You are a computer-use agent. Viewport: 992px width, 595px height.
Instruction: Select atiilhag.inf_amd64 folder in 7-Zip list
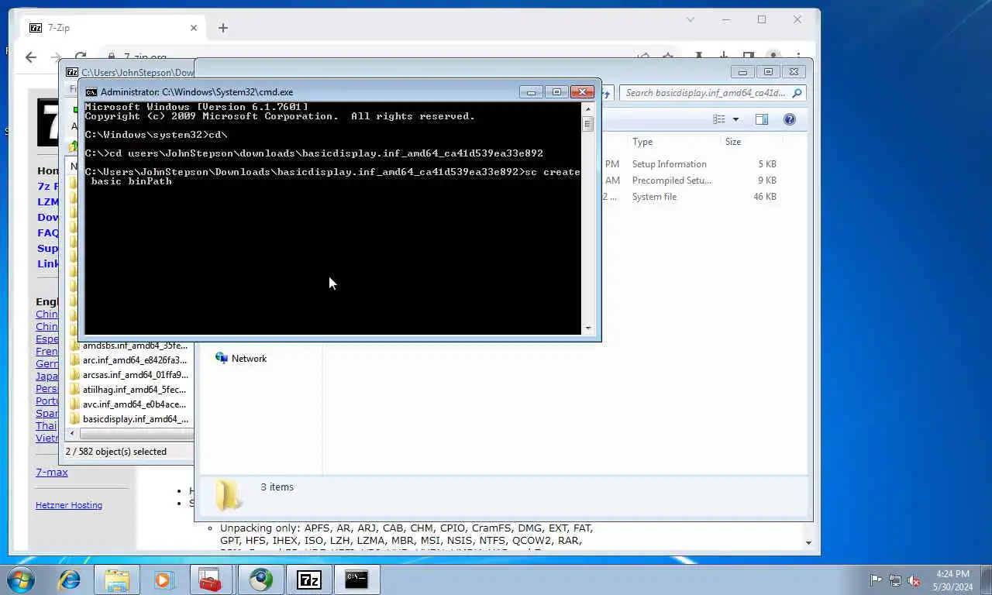click(135, 390)
